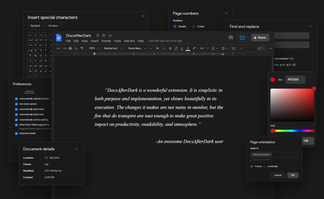Screen dimensions: 324x199
Task: Toggle Automatically detect lists checkbox
Action: [16, 115]
